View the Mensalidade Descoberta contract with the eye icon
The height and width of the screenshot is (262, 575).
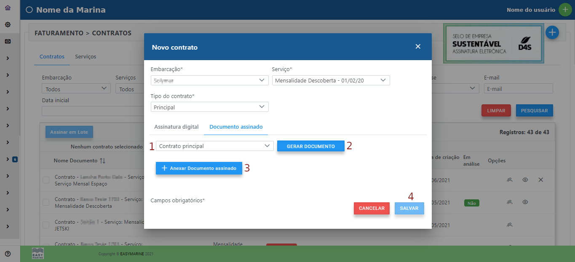tap(525, 202)
